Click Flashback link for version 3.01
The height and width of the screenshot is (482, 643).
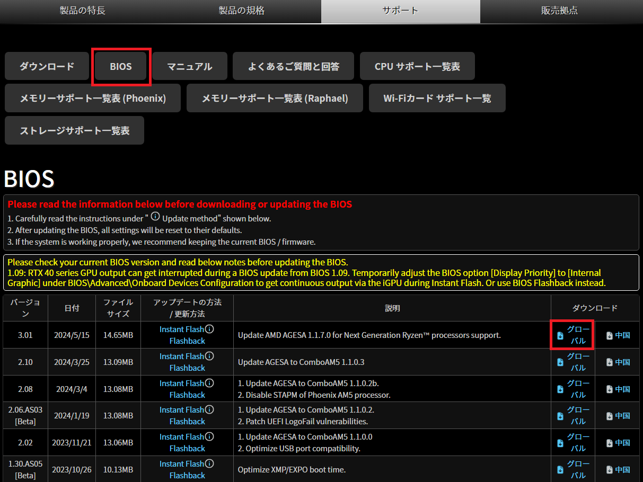coord(187,341)
